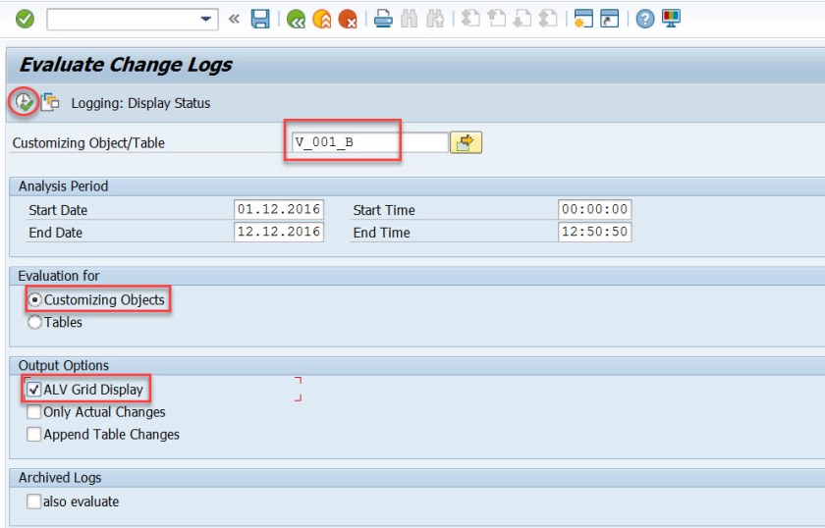
Task: Click the Start Date field
Action: 279,209
